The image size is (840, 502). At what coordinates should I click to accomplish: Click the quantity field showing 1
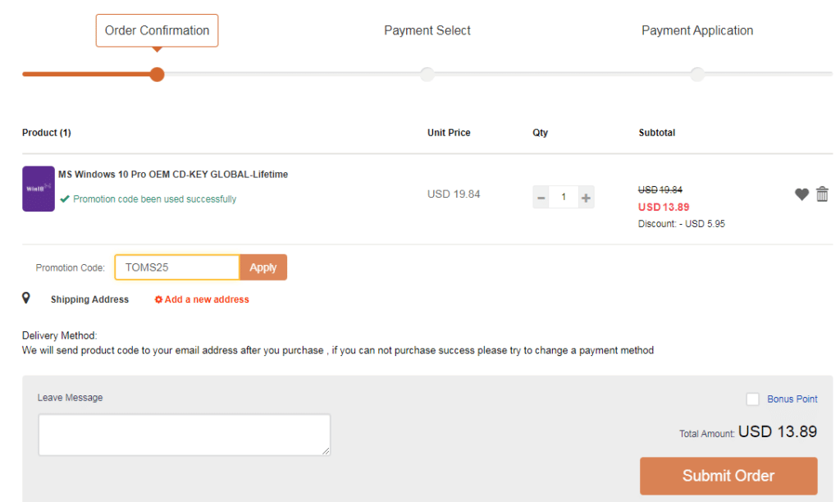(x=564, y=197)
